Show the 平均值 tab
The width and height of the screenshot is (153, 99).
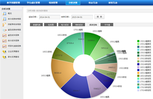[x=107, y=25]
